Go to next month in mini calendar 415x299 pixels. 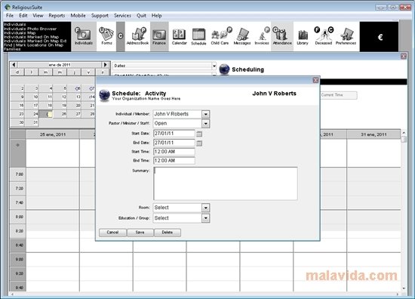click(x=105, y=65)
